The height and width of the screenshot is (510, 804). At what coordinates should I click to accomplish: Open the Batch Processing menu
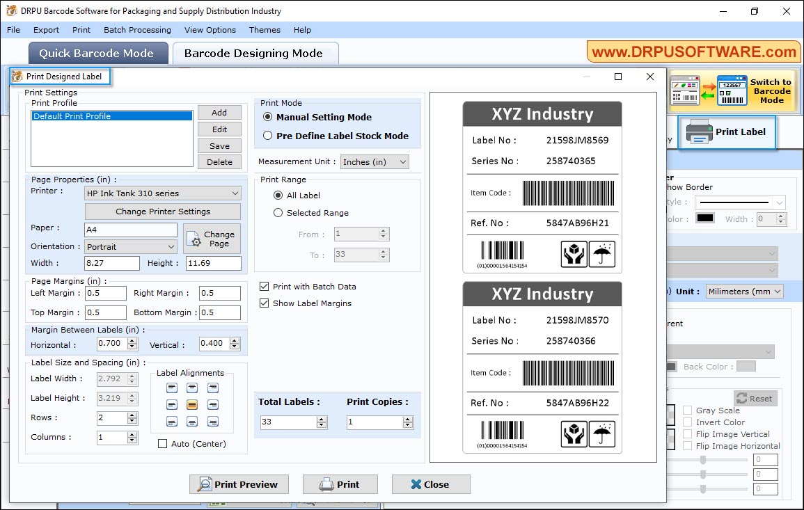137,30
